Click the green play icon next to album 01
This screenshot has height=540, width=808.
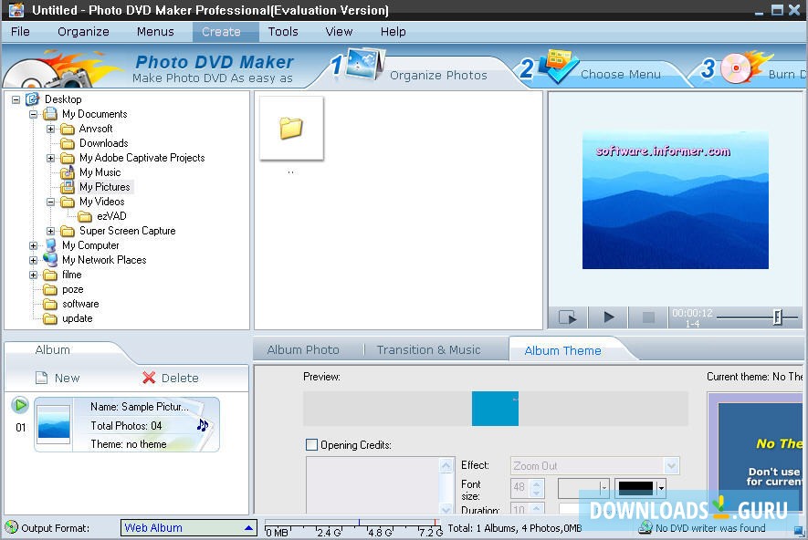point(19,405)
